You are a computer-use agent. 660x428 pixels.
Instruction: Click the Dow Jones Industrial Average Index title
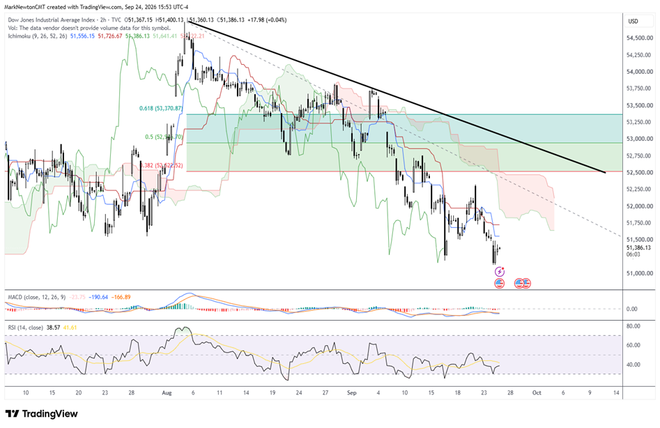(x=50, y=20)
